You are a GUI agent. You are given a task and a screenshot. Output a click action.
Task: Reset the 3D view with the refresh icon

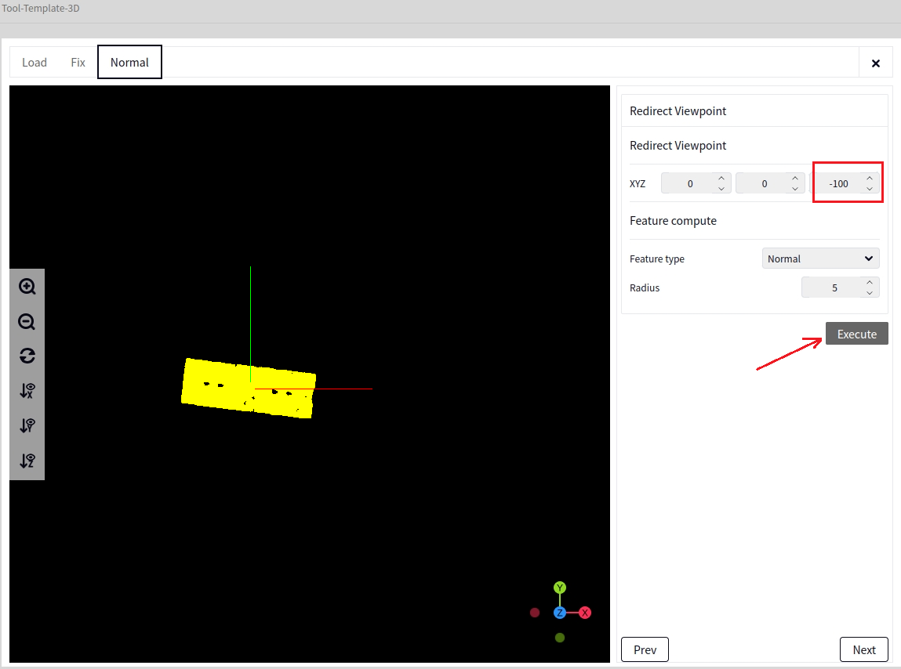27,356
